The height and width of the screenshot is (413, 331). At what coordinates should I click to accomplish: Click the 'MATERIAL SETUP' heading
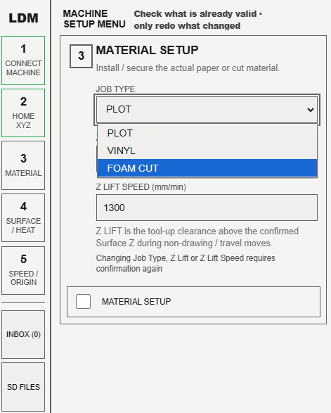[147, 50]
